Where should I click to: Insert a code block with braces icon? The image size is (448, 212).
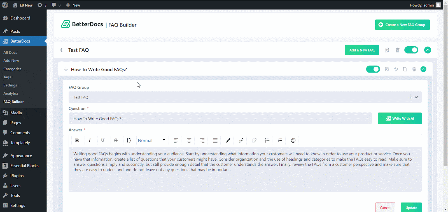click(x=129, y=140)
